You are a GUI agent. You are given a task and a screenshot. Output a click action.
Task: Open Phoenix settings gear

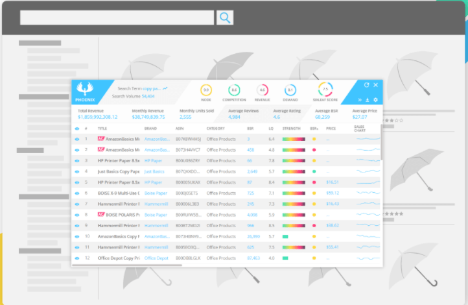coord(375,100)
